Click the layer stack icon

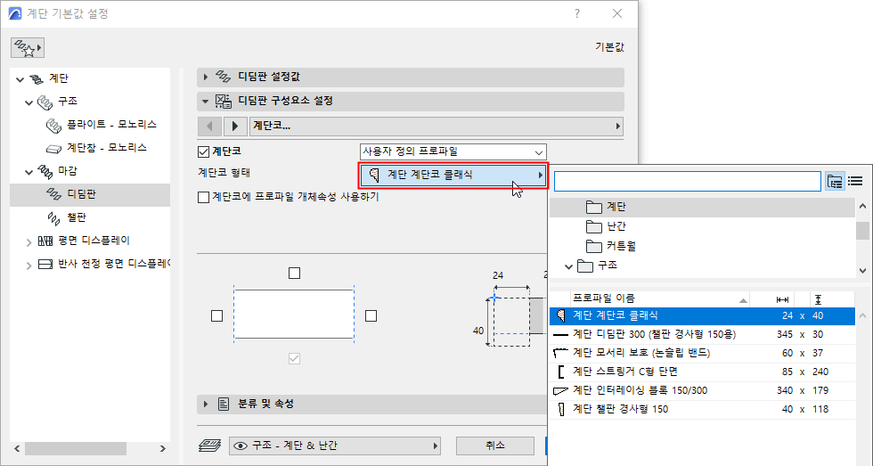(x=210, y=446)
